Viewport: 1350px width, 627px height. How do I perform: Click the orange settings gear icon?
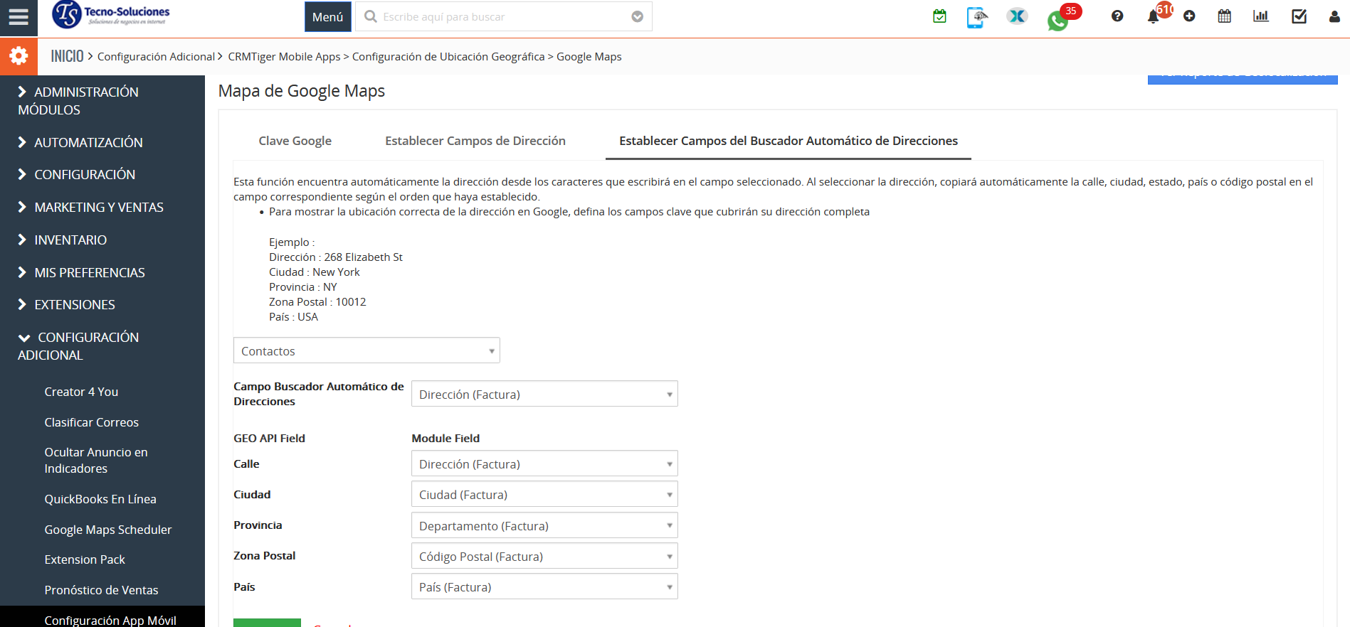[19, 56]
